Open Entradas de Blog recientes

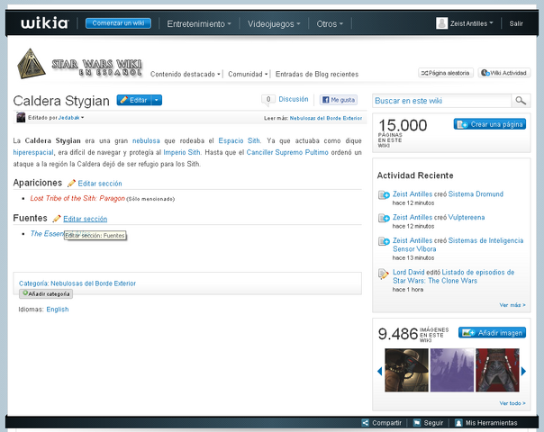[x=317, y=74]
